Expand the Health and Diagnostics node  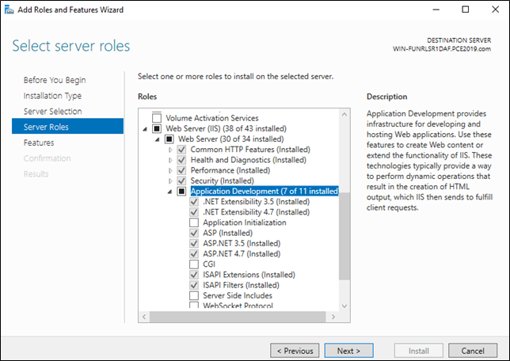(x=170, y=159)
